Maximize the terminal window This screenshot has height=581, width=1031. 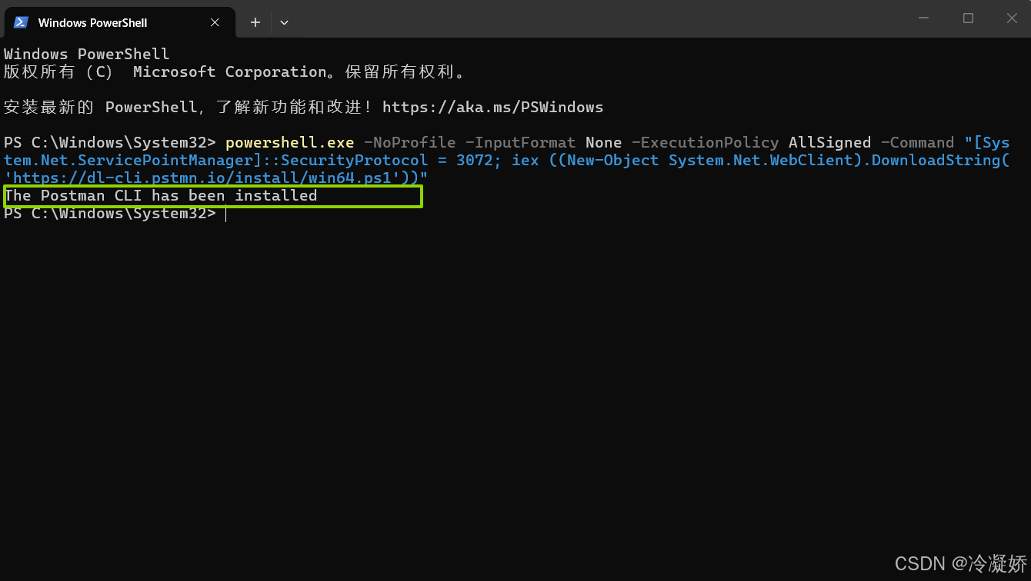(x=969, y=18)
